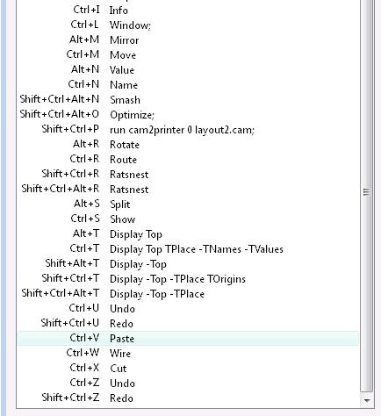Select the Ctrl+R Route row
This screenshot has height=416, width=381.
188,160
